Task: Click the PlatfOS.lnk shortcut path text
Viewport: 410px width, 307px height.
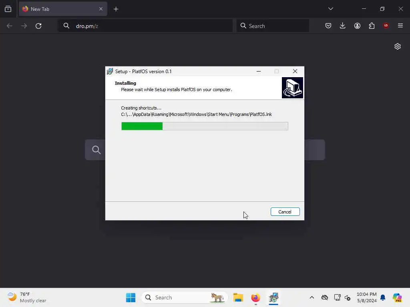Action: pos(196,114)
